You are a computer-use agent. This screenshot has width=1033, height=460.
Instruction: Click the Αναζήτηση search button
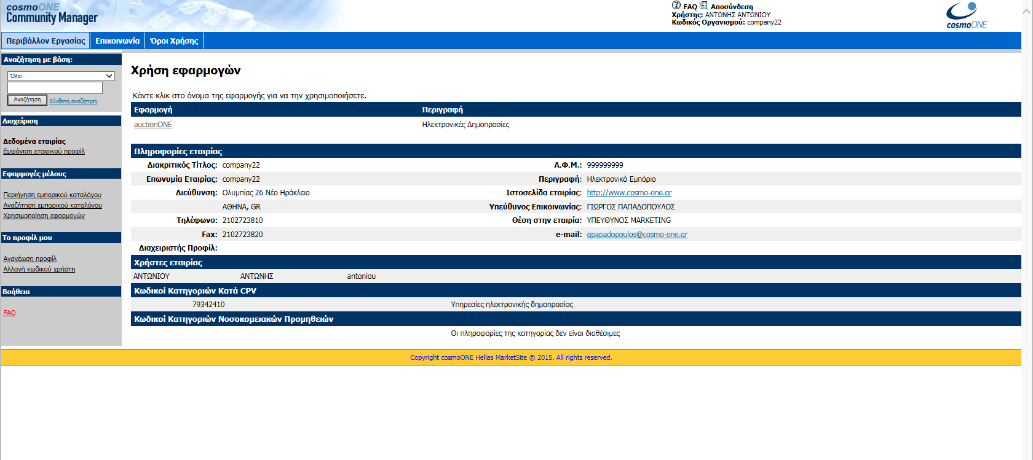pos(27,99)
